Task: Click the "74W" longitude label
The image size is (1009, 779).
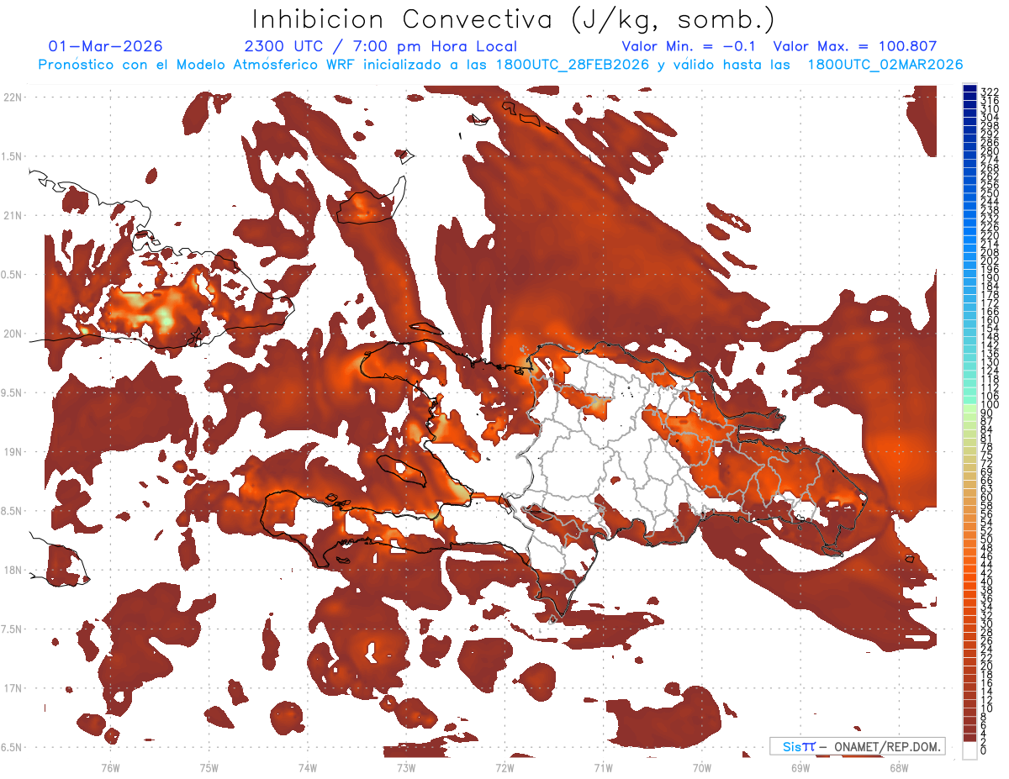Action: coord(307,767)
